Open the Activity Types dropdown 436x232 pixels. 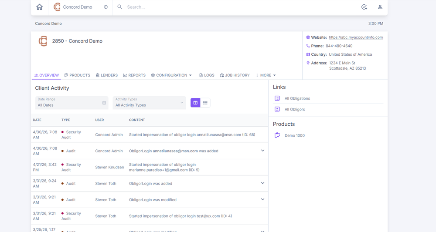(x=149, y=103)
